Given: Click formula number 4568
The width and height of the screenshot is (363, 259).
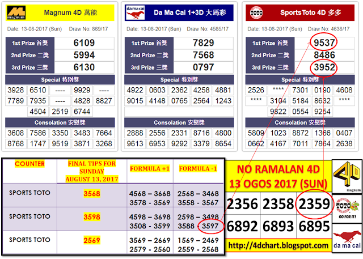Looking at the screenshot, I should [138, 194].
